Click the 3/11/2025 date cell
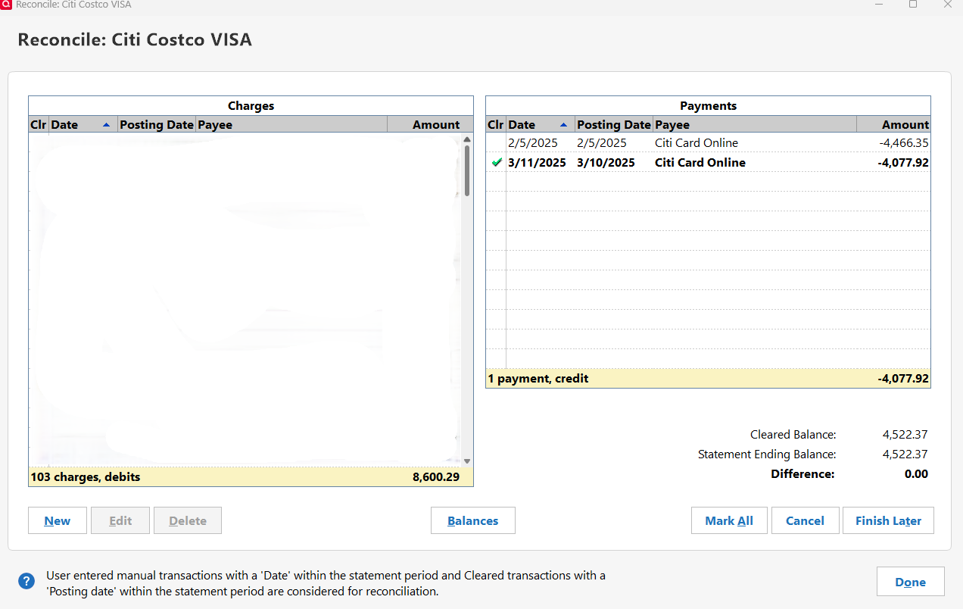 point(538,162)
